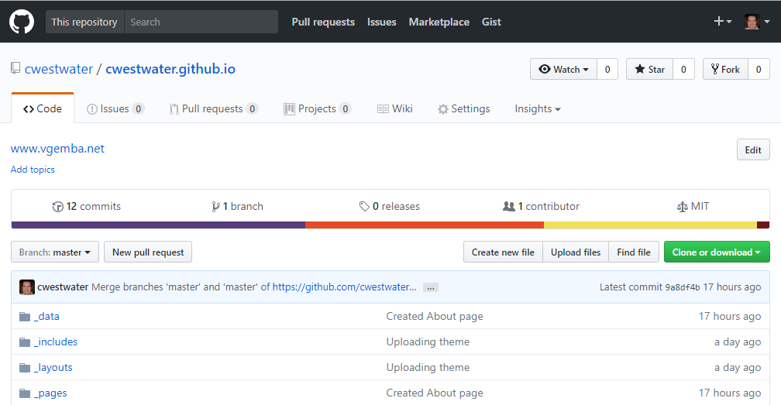Screen dimensions: 781x405
Task: Switch to the Code tab
Action: (x=43, y=108)
